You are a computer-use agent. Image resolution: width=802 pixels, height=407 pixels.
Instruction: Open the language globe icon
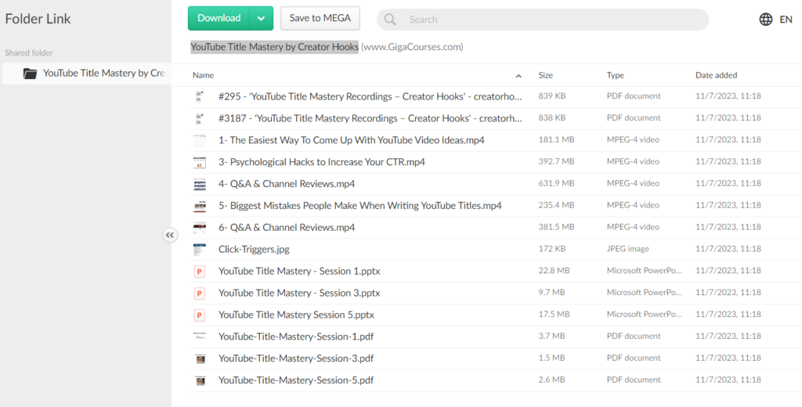[x=766, y=20]
